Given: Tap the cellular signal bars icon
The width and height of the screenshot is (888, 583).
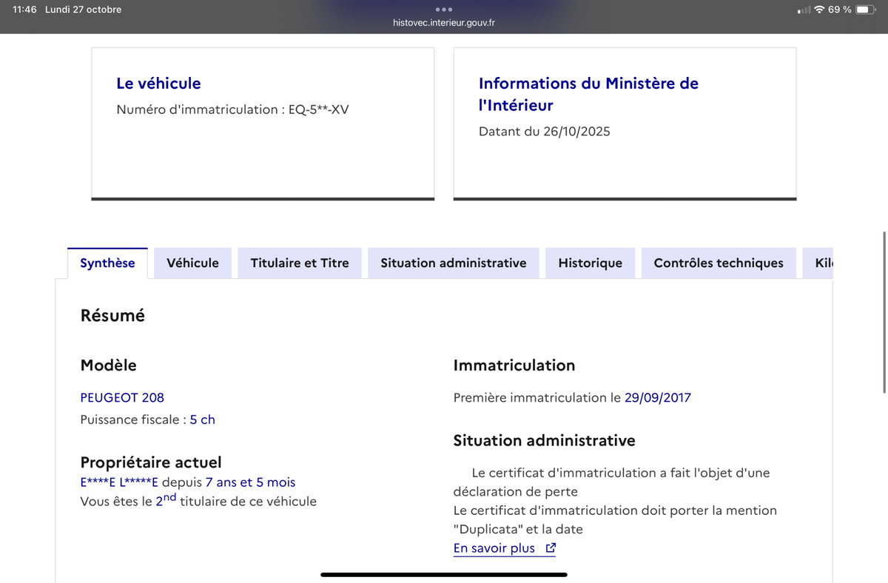Looking at the screenshot, I should click(804, 10).
